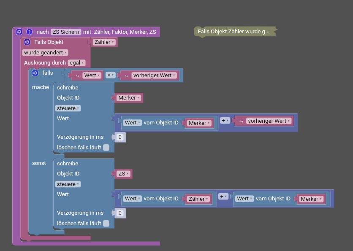
Task: Click 'Verzögerung in ms' label in mache block
Action: (80, 137)
